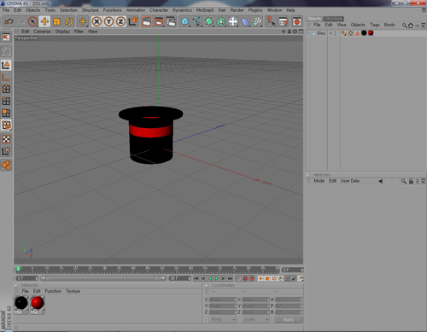Open the Render menu
Screen dimensions: 427x332
click(x=237, y=10)
